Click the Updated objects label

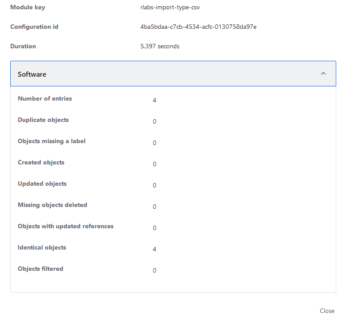click(42, 184)
